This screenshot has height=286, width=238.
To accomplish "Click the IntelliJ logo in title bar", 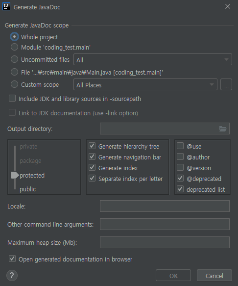I will [6, 6].
